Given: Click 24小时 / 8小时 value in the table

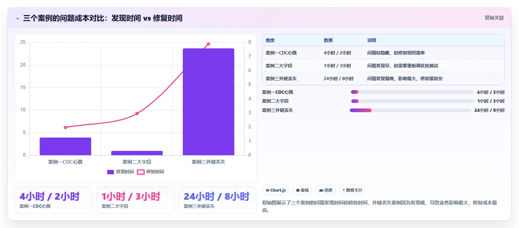Looking at the screenshot, I should 338,79.
